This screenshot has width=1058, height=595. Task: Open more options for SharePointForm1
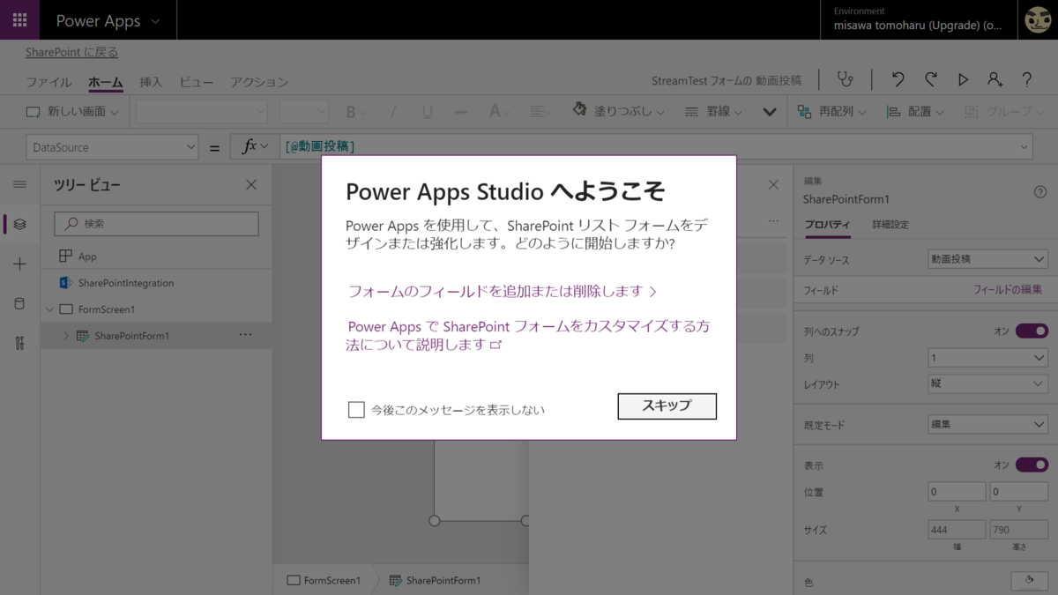(245, 335)
